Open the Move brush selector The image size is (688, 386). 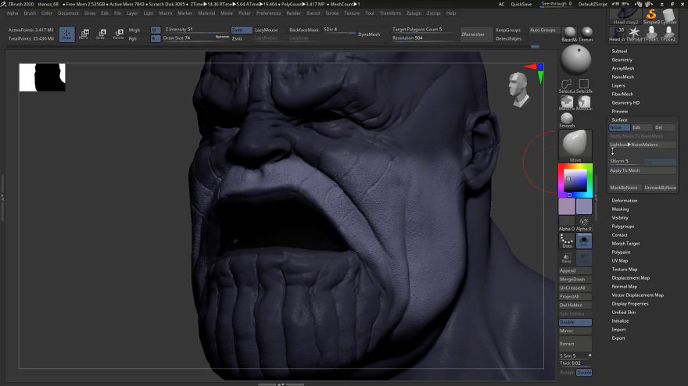[575, 145]
